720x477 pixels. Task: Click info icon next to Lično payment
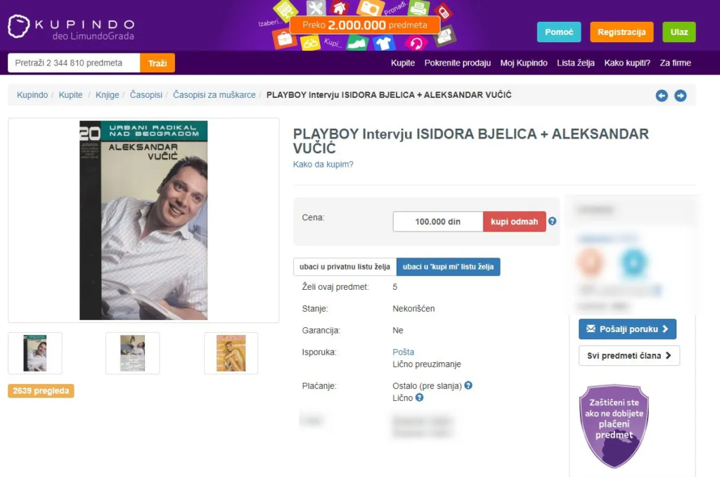(x=419, y=397)
